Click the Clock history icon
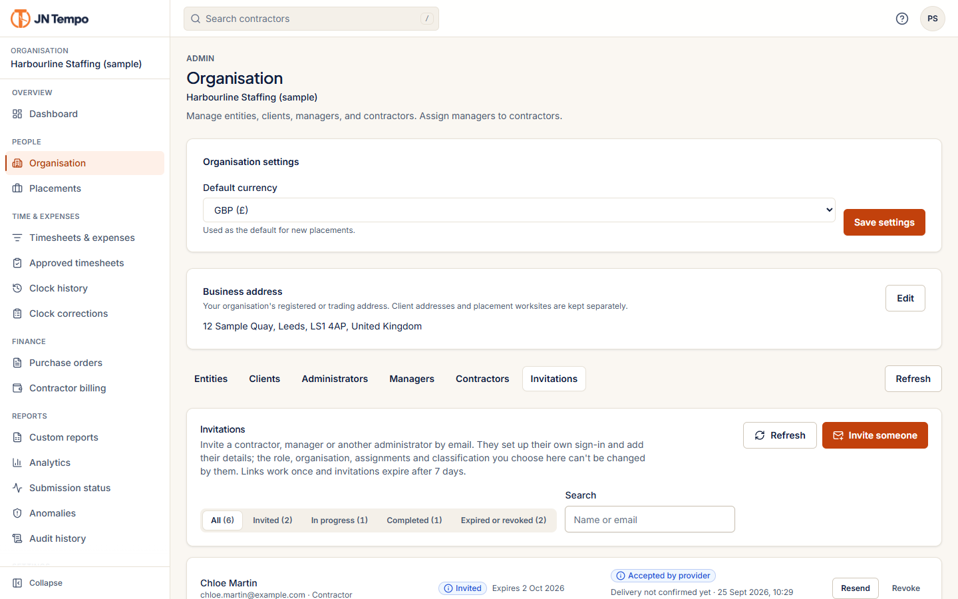This screenshot has height=599, width=958. click(17, 288)
